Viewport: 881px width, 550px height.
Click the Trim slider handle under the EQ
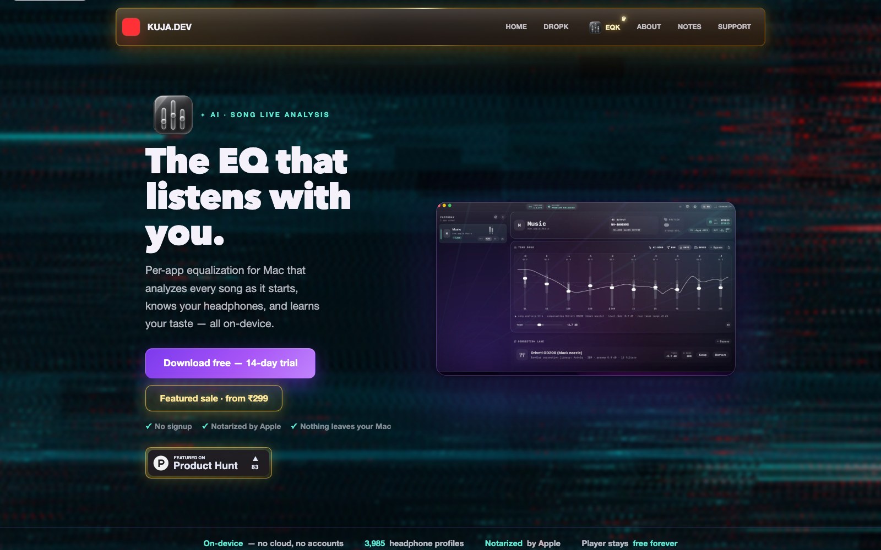[x=539, y=325]
